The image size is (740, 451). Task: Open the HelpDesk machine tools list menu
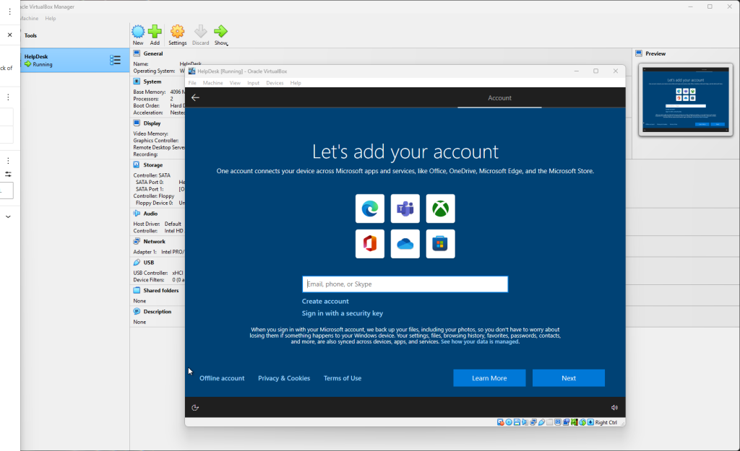tap(115, 60)
